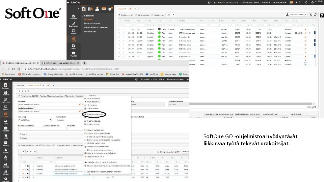Screen dimensions: 324x182
Task: Select the checkmark of product row 1
Action: point(19,166)
